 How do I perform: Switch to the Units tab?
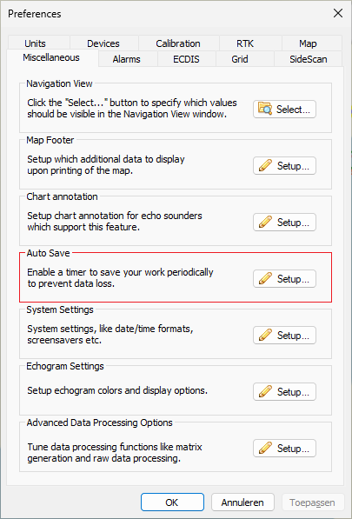pos(35,43)
